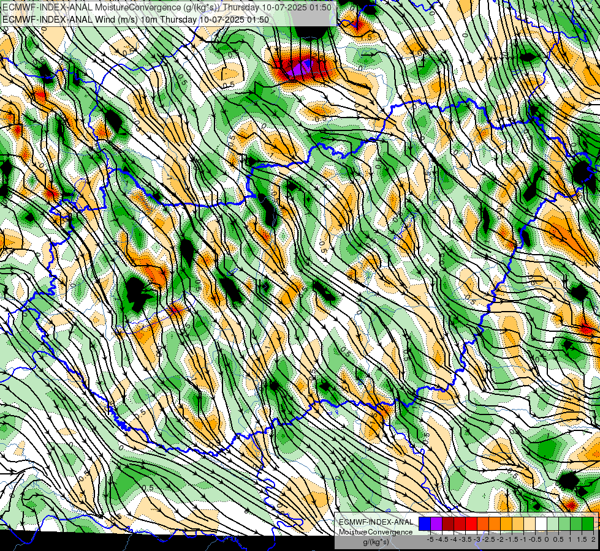
Task: Click the purple legend swatch
Action: pos(436,524)
